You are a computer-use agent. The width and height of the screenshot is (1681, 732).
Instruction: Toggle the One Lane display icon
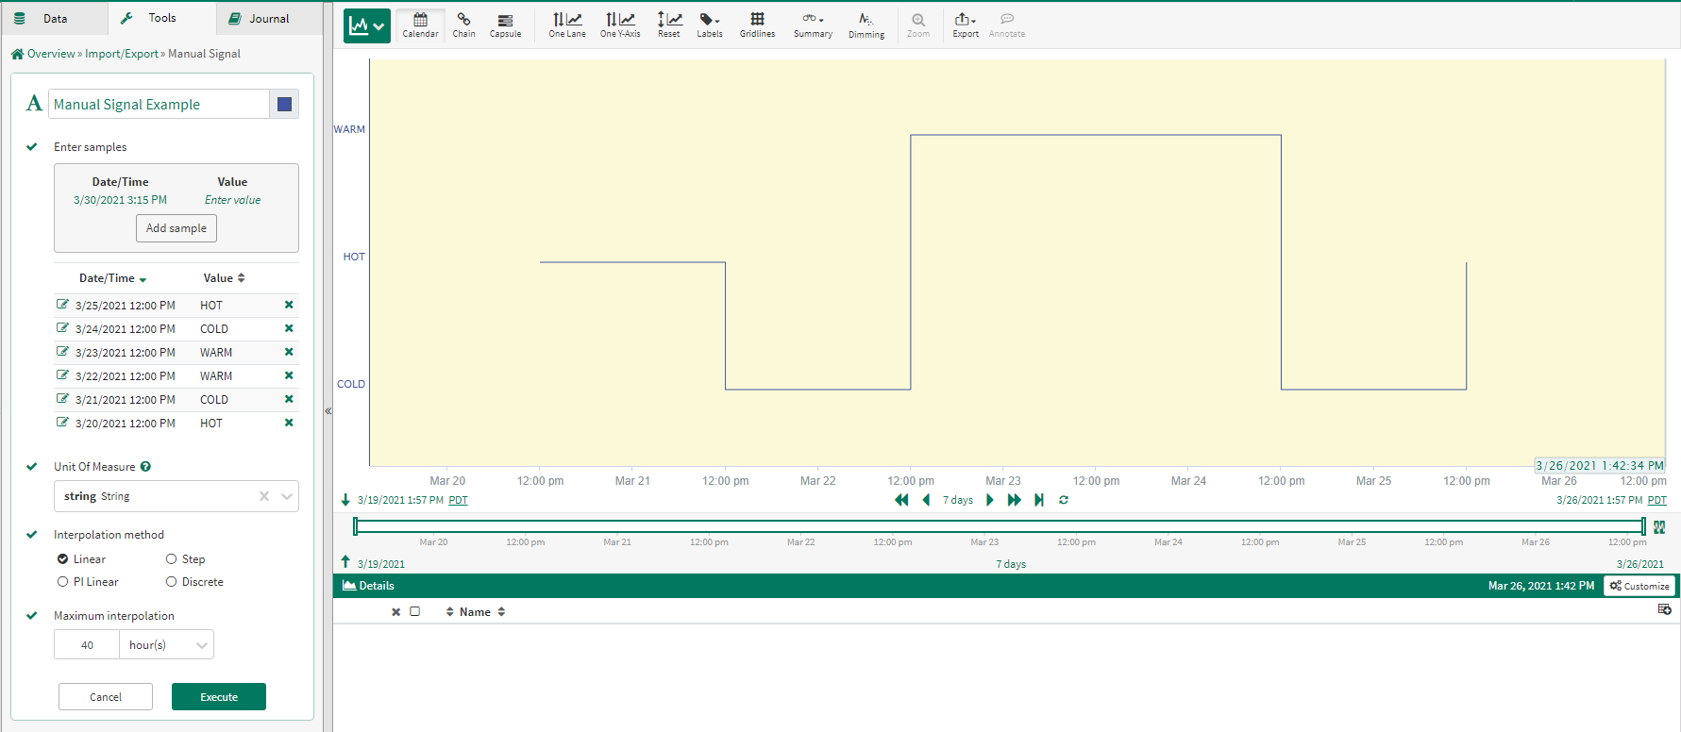(x=566, y=25)
